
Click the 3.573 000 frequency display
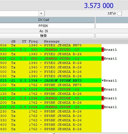pyautogui.click(x=99, y=6)
